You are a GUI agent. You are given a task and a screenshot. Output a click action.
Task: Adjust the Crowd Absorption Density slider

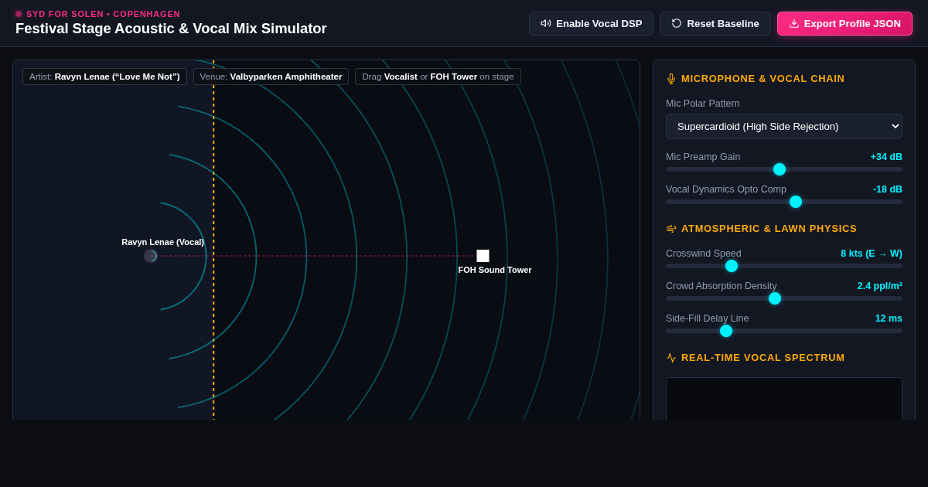(784, 298)
